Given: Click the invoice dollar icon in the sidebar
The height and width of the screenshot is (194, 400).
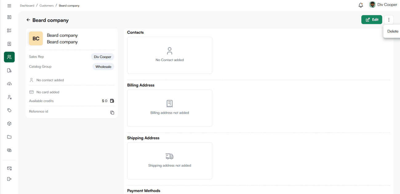Looking at the screenshot, I should [x=9, y=44].
